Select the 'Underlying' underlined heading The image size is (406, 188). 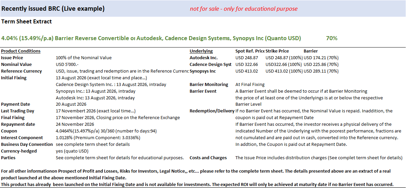pos(201,51)
